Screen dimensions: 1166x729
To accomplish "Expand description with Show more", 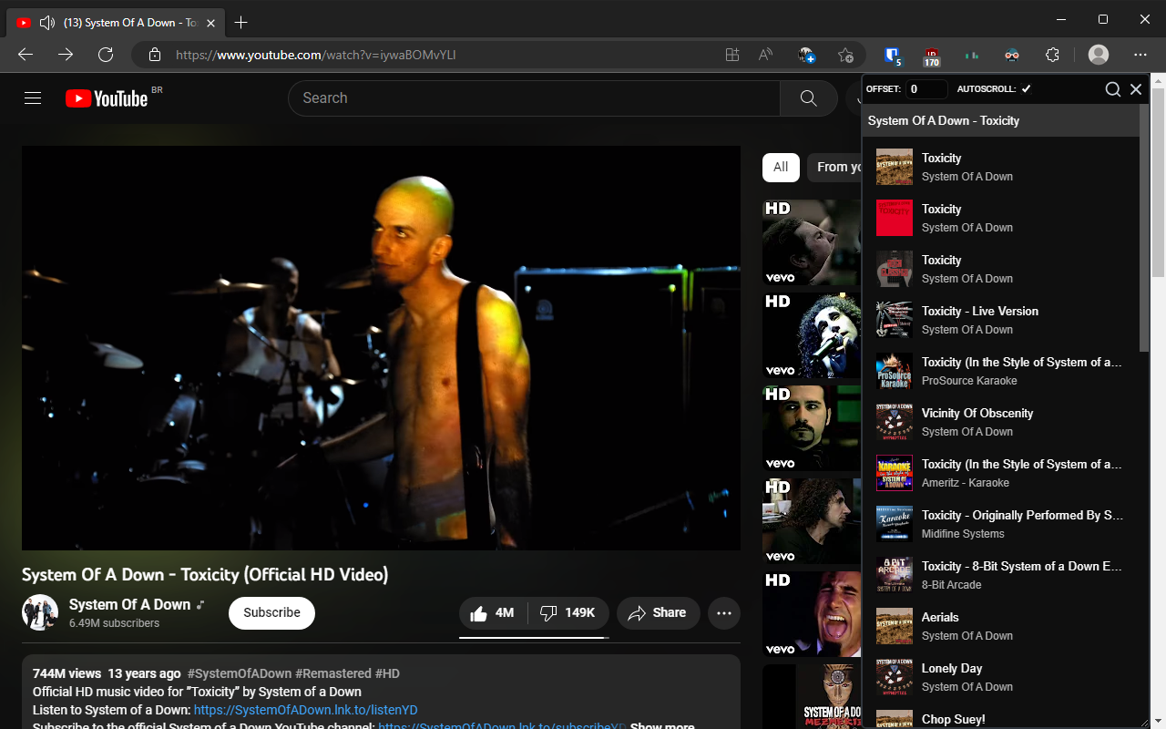I will (x=662, y=726).
